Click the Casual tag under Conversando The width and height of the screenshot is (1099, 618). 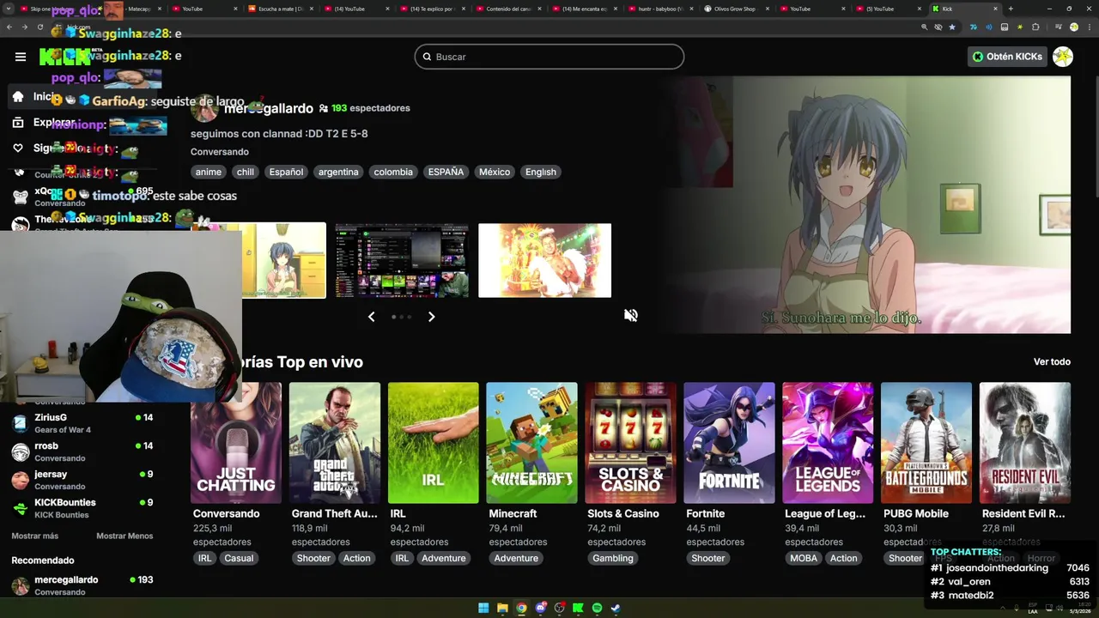239,558
